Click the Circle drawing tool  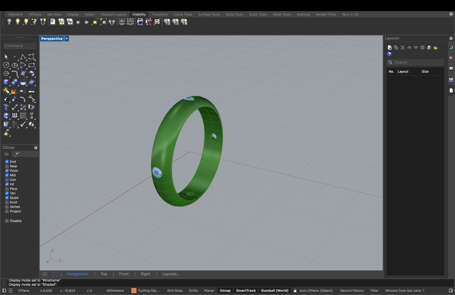pos(6,65)
